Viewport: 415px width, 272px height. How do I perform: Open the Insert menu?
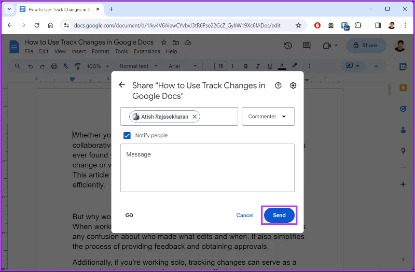pos(79,51)
